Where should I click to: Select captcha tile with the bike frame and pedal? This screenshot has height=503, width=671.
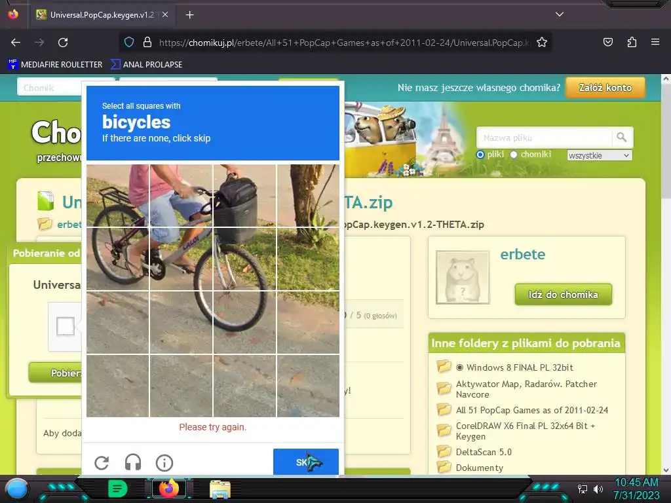coord(181,259)
